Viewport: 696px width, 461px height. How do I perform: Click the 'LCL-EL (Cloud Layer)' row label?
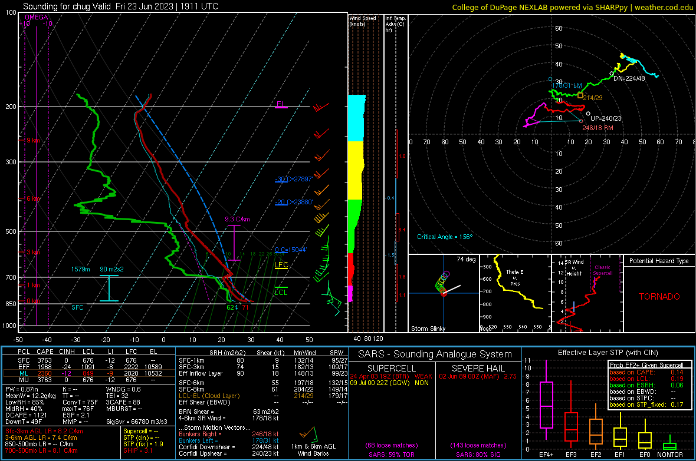209,396
